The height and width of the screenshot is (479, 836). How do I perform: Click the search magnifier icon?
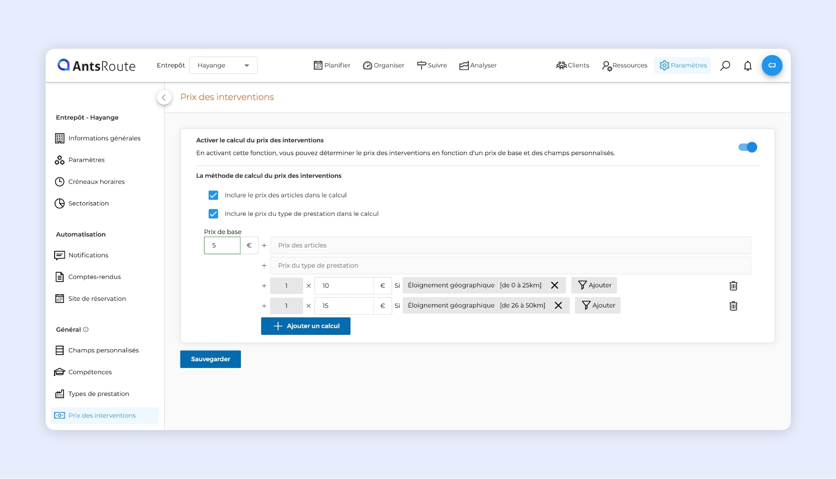point(725,65)
